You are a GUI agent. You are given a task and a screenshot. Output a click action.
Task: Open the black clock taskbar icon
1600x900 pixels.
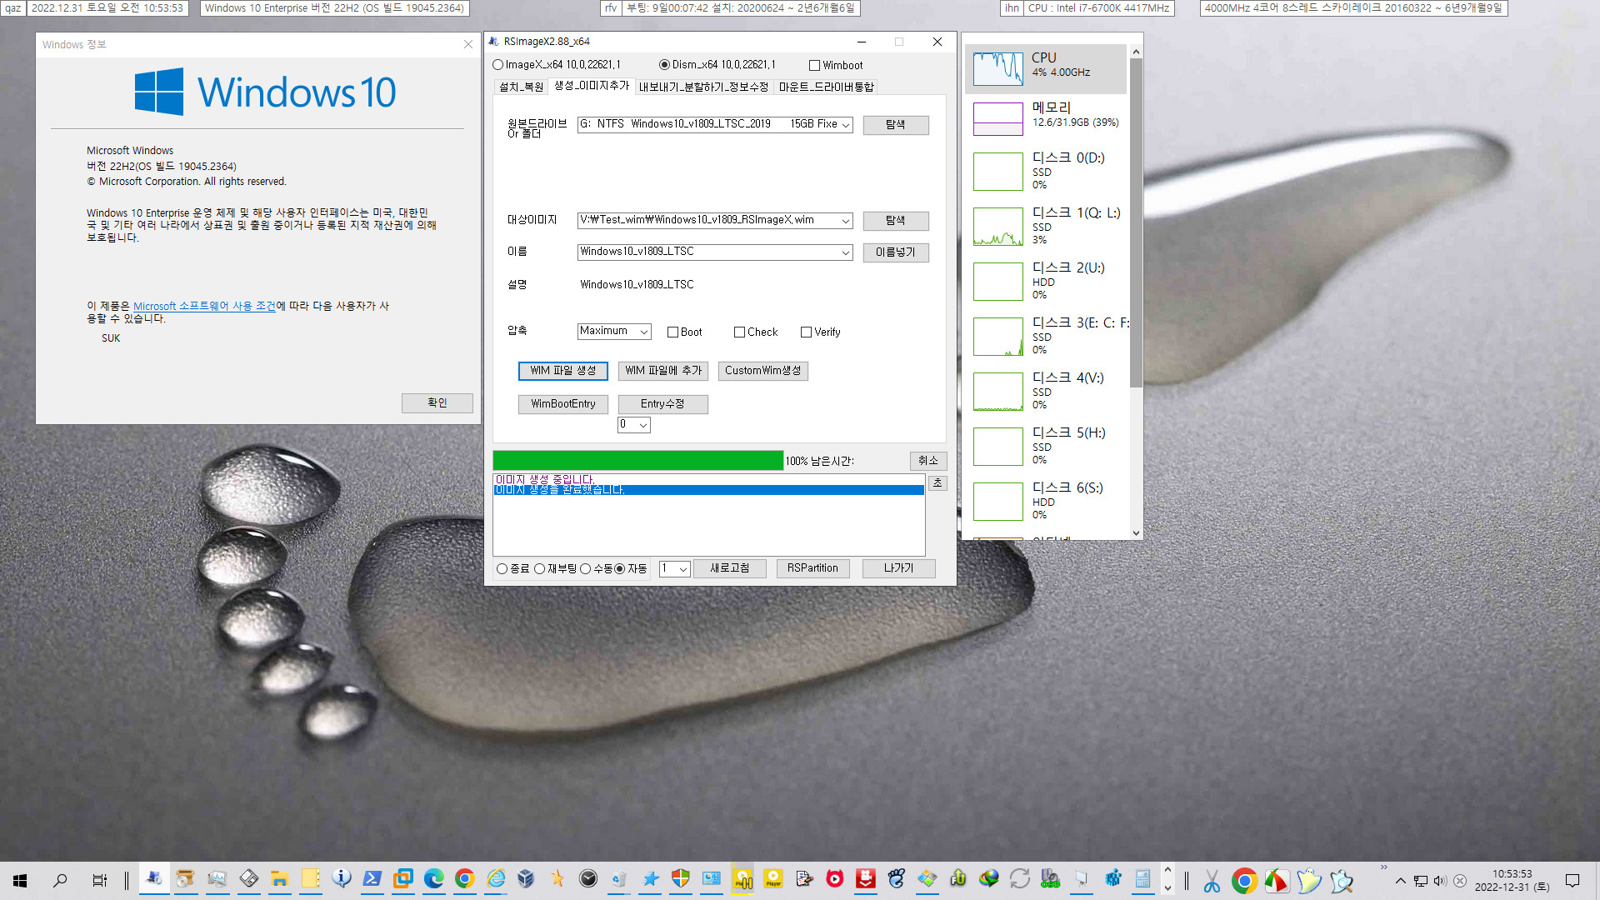pyautogui.click(x=588, y=879)
